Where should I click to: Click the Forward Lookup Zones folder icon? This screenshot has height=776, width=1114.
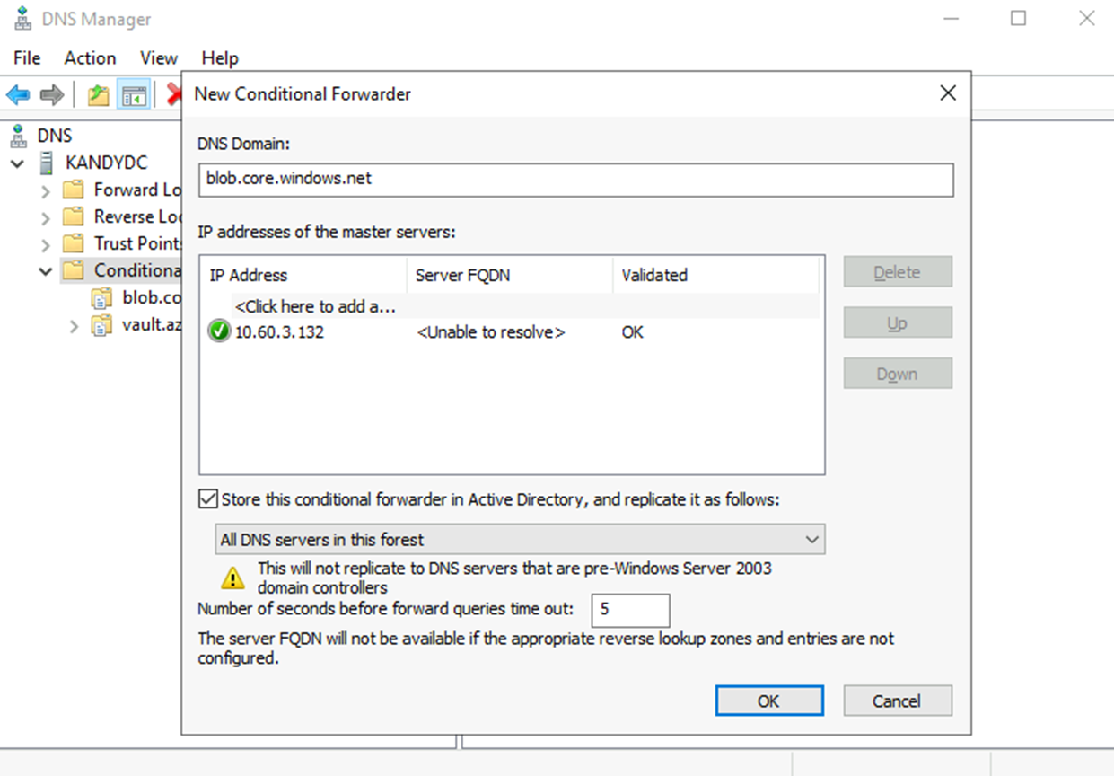tap(74, 190)
